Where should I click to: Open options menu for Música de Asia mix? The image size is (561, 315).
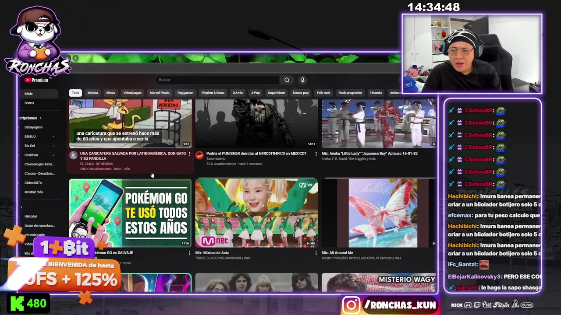[316, 253]
